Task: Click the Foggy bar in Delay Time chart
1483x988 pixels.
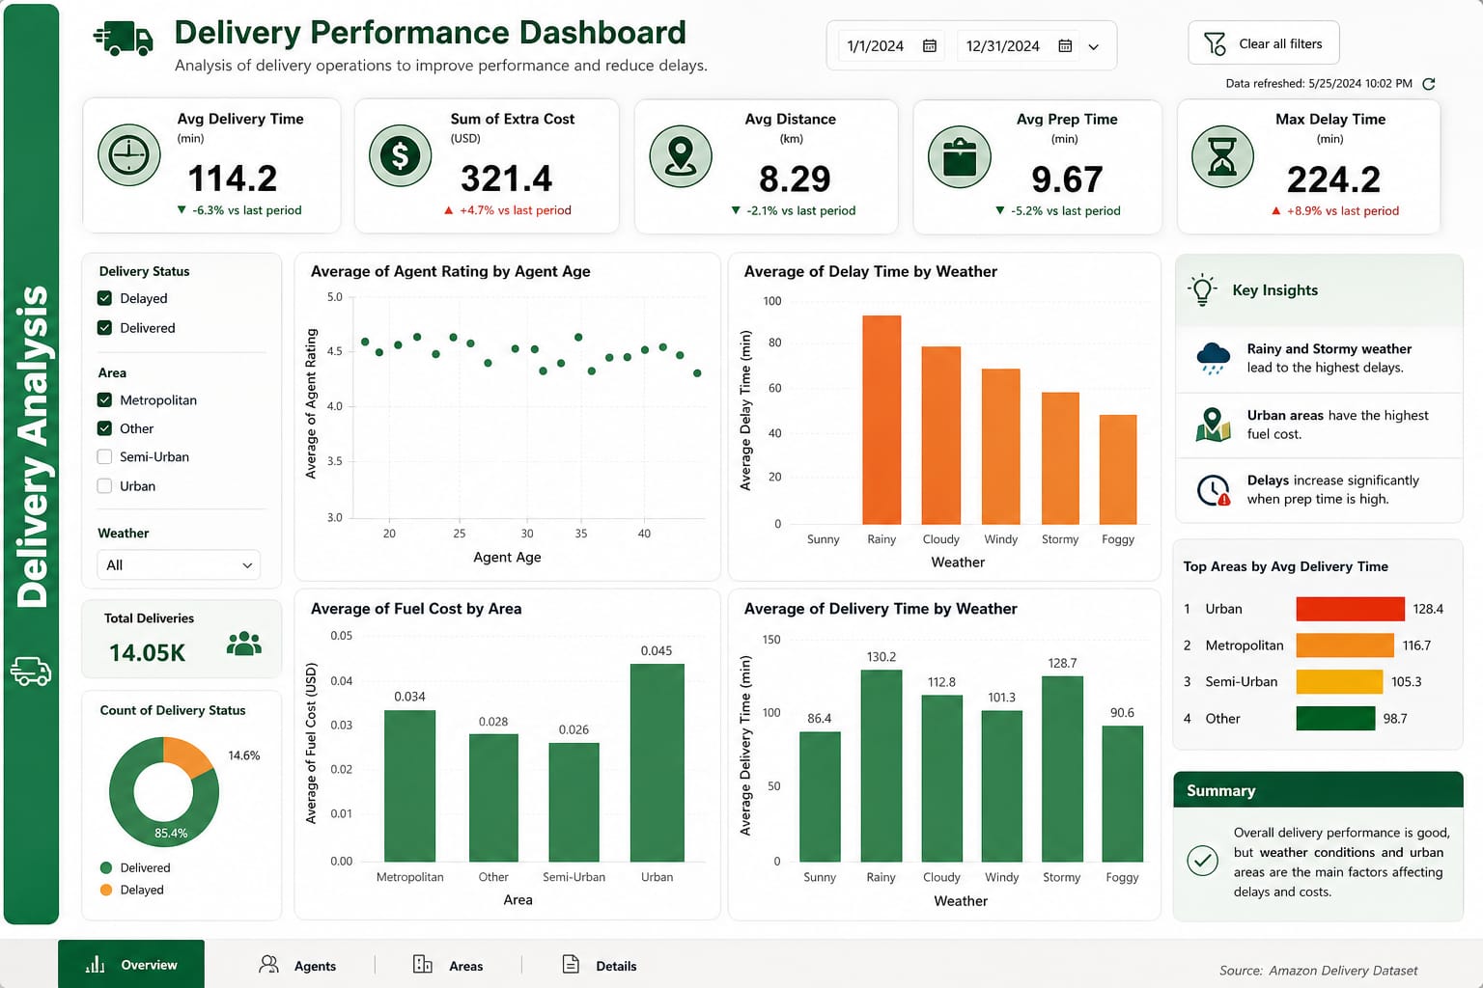Action: pyautogui.click(x=1118, y=470)
